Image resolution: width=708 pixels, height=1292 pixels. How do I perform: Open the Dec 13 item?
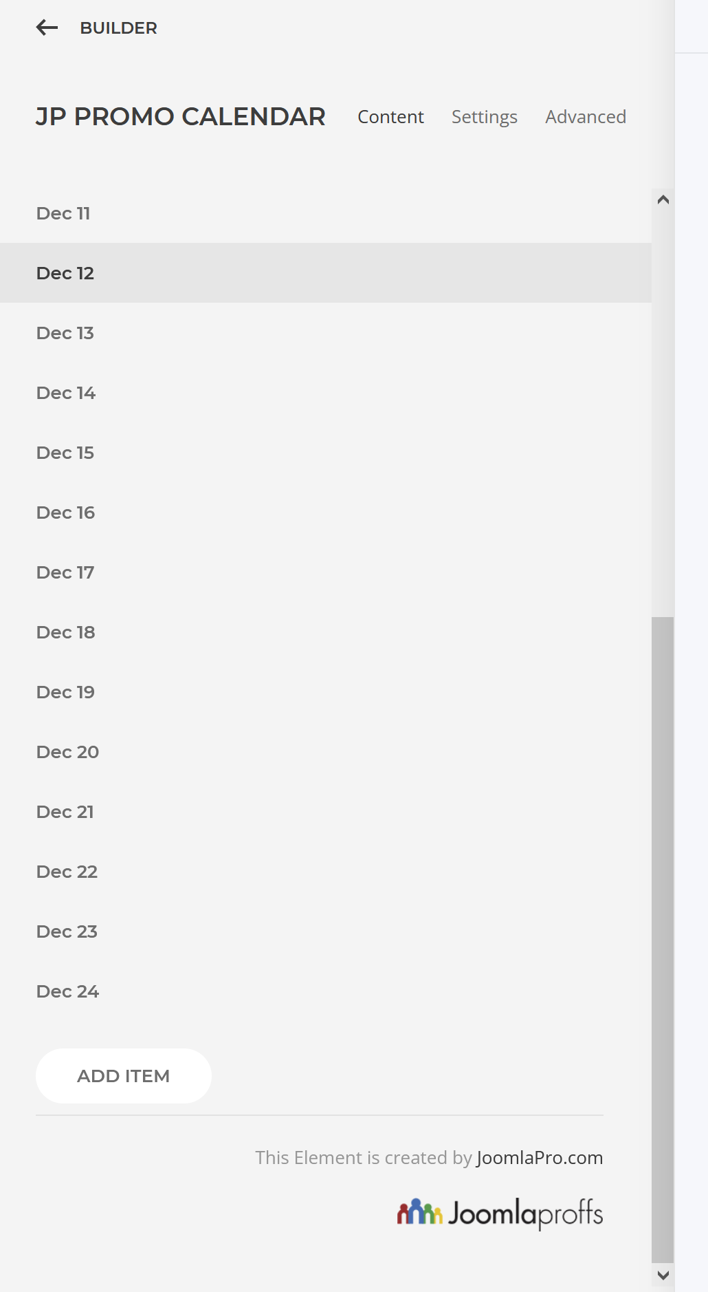(x=65, y=333)
